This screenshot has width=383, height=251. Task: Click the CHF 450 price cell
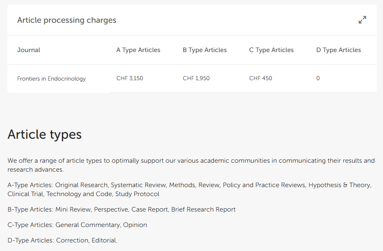[260, 79]
